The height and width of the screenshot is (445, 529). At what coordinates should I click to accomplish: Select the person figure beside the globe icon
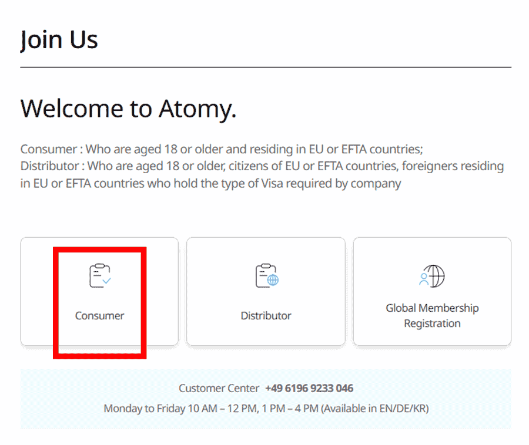click(423, 278)
